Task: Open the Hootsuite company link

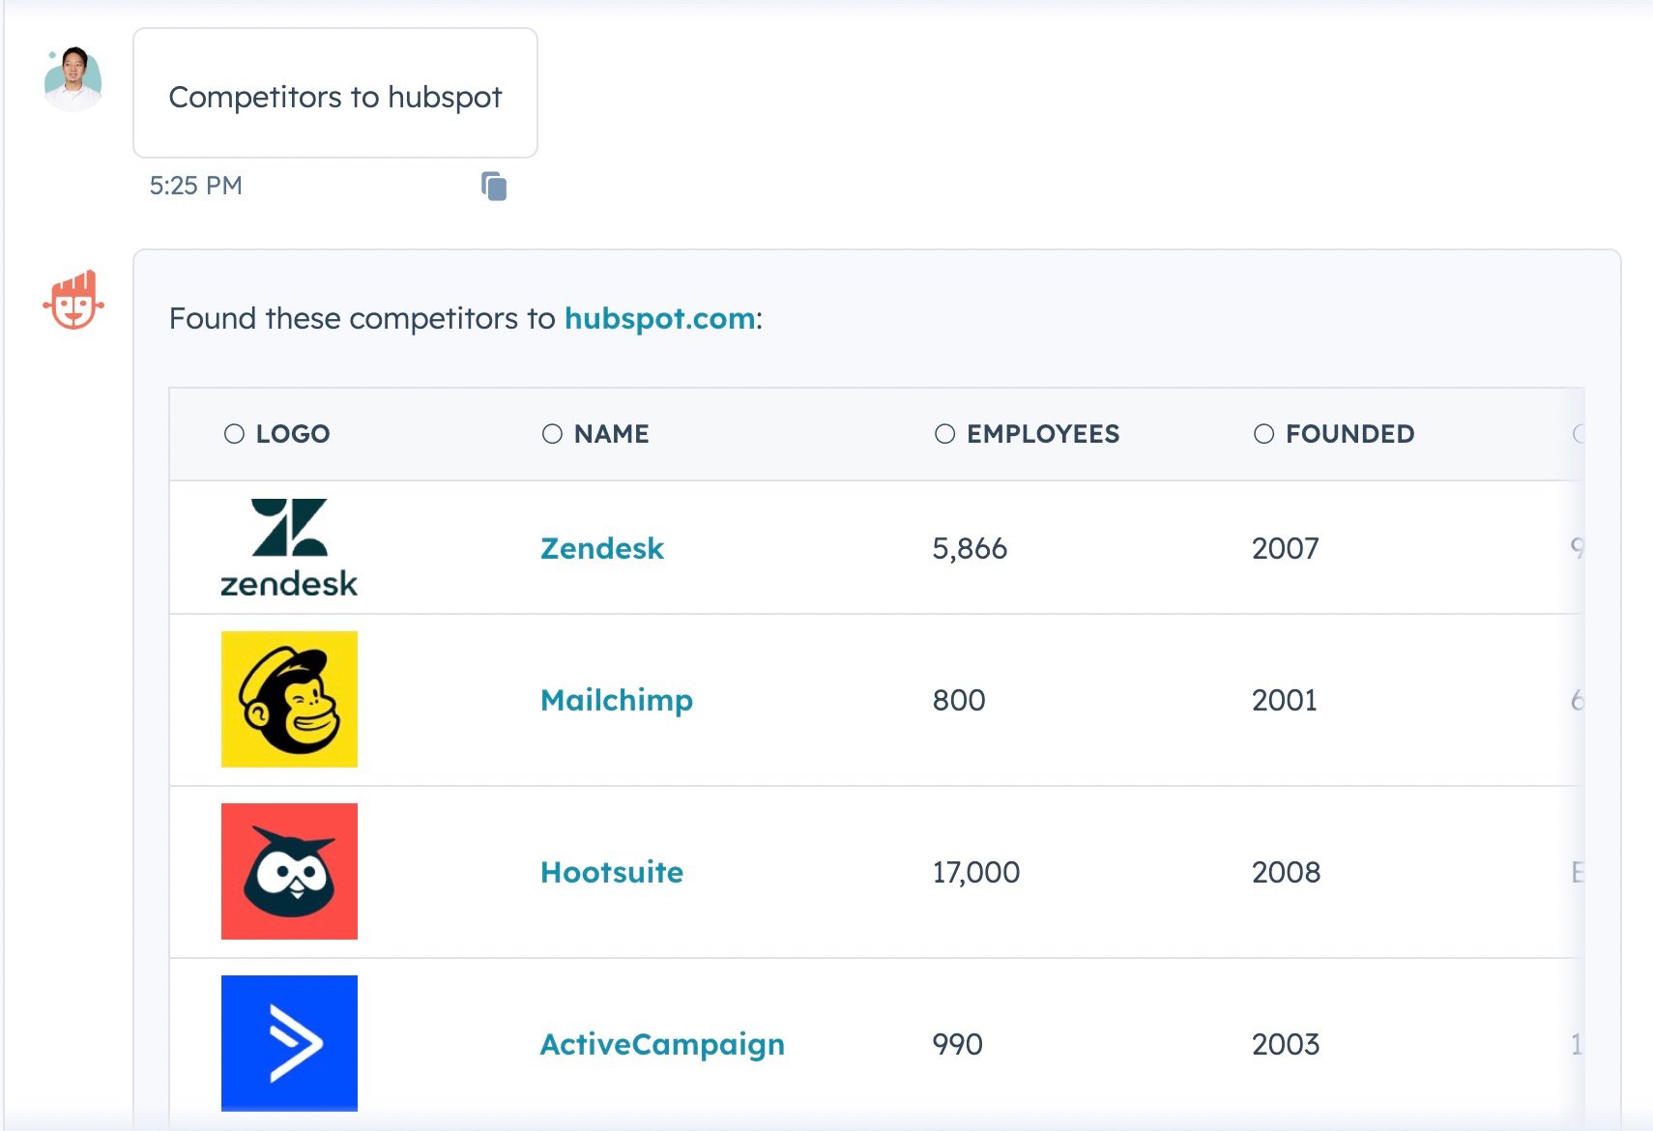Action: [612, 871]
